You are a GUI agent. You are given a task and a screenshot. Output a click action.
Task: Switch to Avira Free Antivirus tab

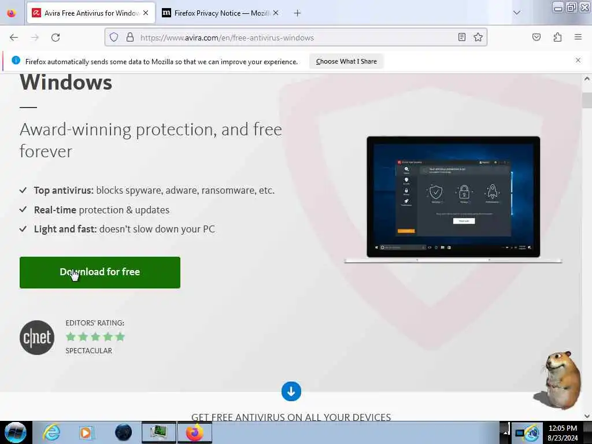(x=91, y=13)
